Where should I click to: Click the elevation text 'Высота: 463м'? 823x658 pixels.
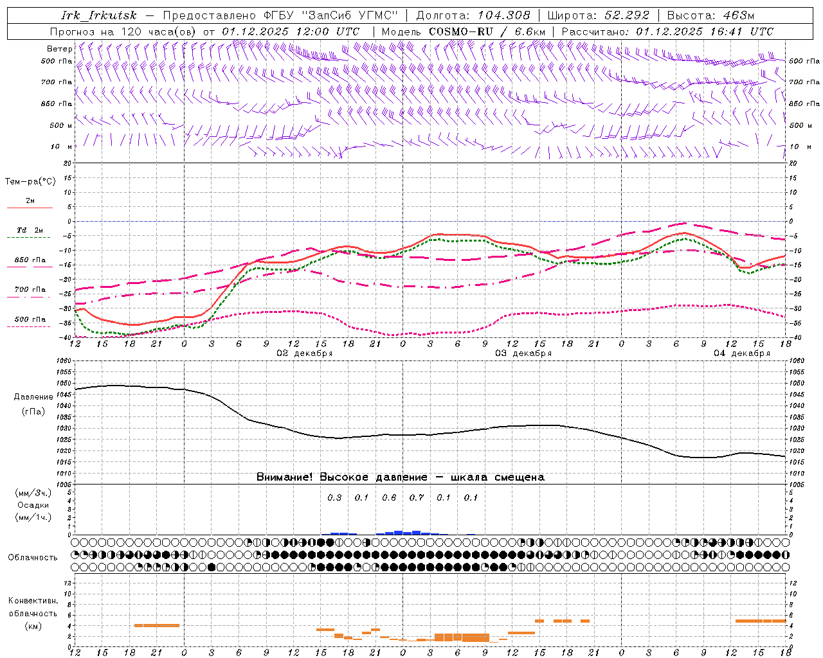tap(710, 15)
